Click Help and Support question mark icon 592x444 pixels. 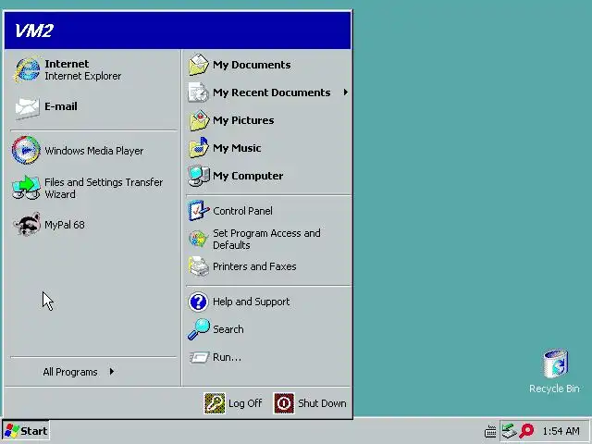[x=198, y=302]
